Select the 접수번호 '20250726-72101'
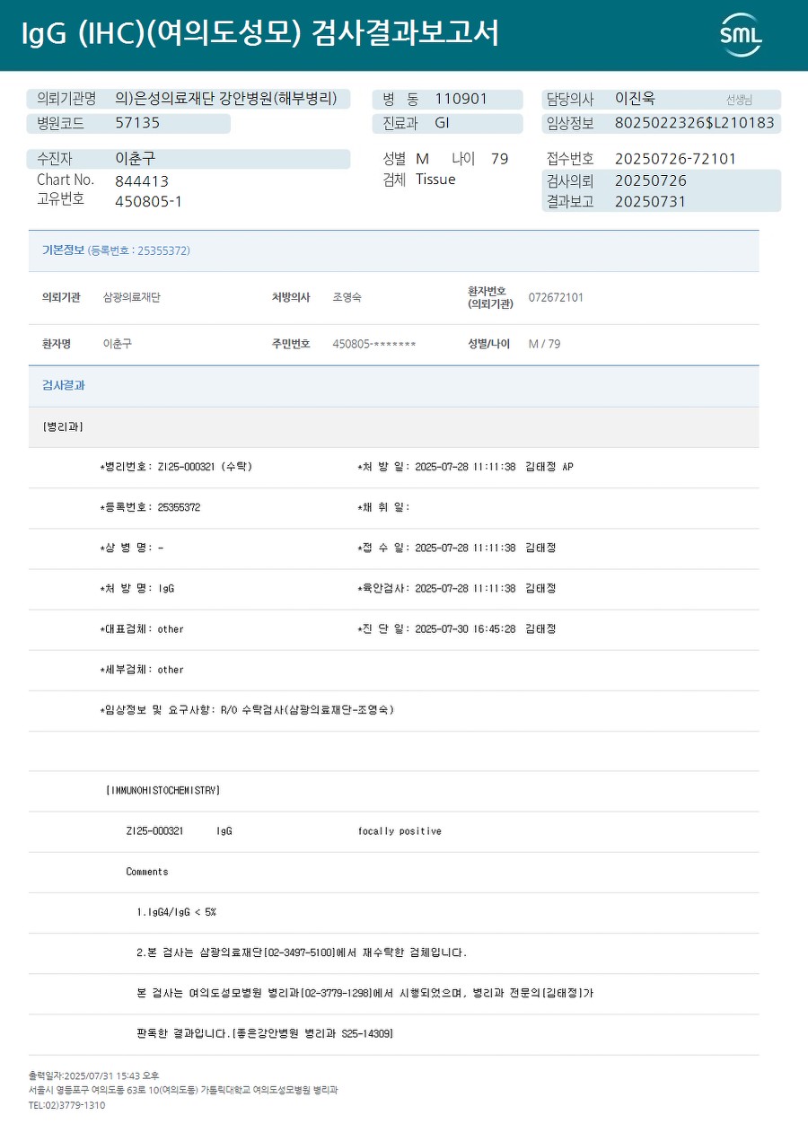The image size is (808, 1141). pos(676,159)
